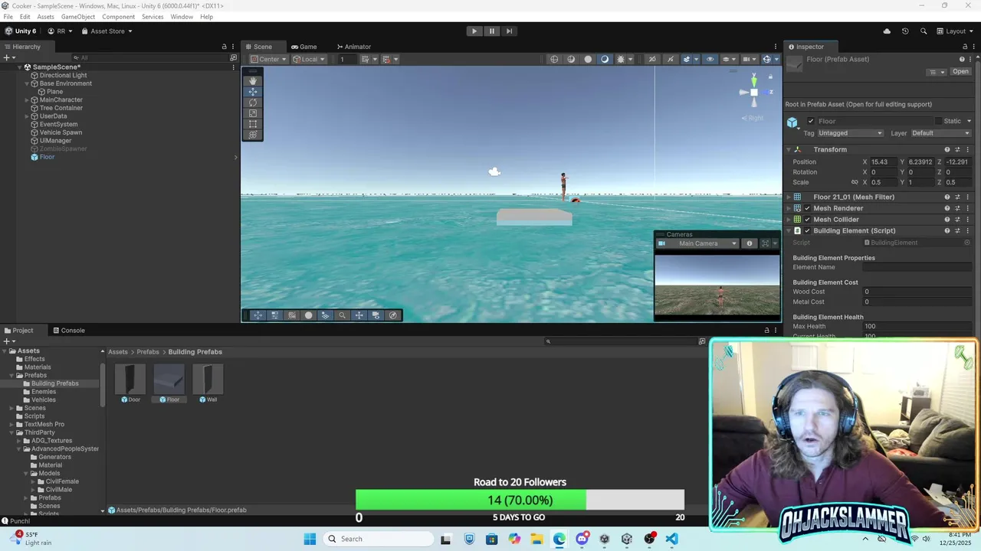Click script object picker circle icon
The width and height of the screenshot is (981, 551).
967,243
